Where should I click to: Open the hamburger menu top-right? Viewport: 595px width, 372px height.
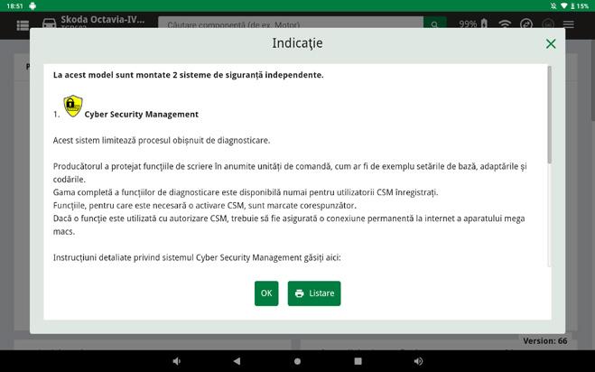tap(568, 24)
